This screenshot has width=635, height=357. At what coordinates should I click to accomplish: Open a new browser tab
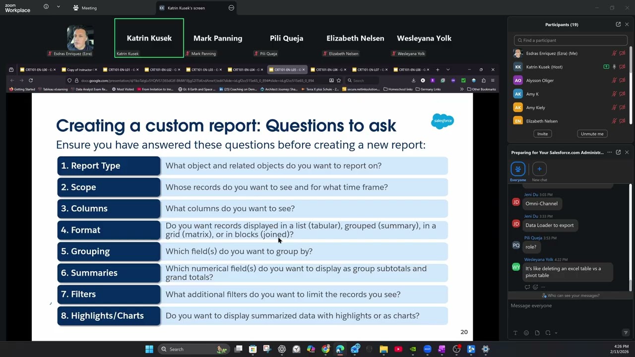click(x=438, y=69)
